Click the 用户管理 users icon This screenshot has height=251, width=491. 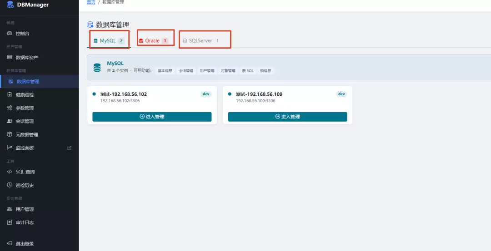click(10, 209)
